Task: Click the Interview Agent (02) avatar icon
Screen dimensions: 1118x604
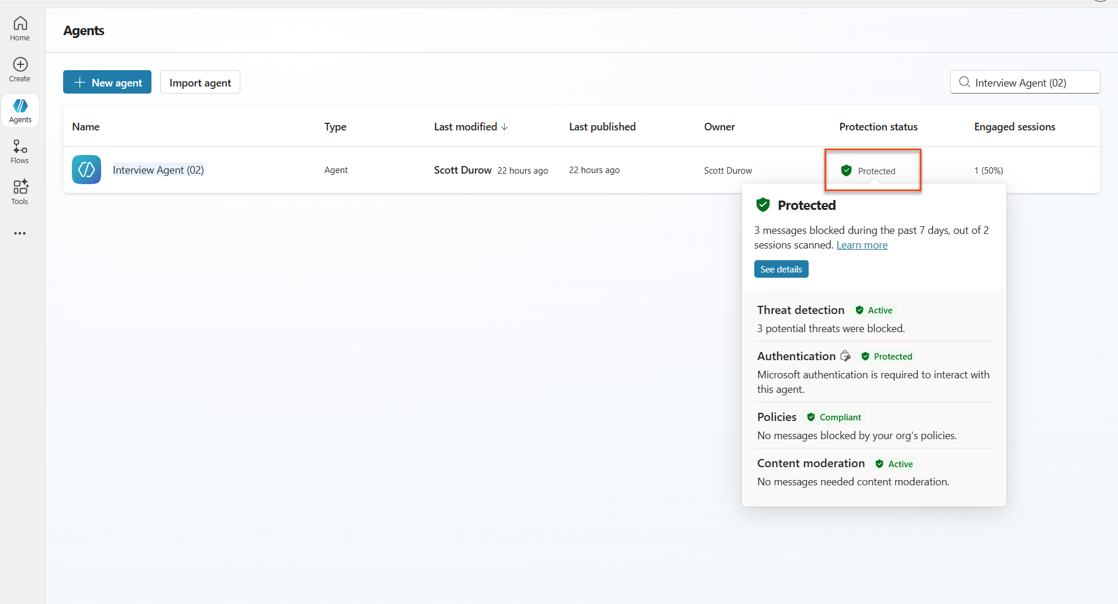Action: (x=87, y=170)
